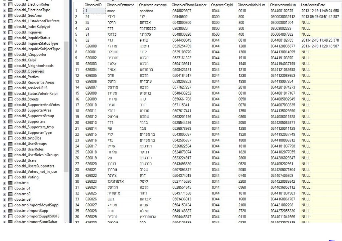The height and width of the screenshot is (241, 342).
Task: Click the table icon for dbo.tbl_Parties
Action: click(10, 77)
